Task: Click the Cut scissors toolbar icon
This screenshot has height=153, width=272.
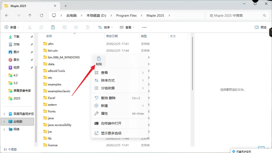Action: click(30, 27)
